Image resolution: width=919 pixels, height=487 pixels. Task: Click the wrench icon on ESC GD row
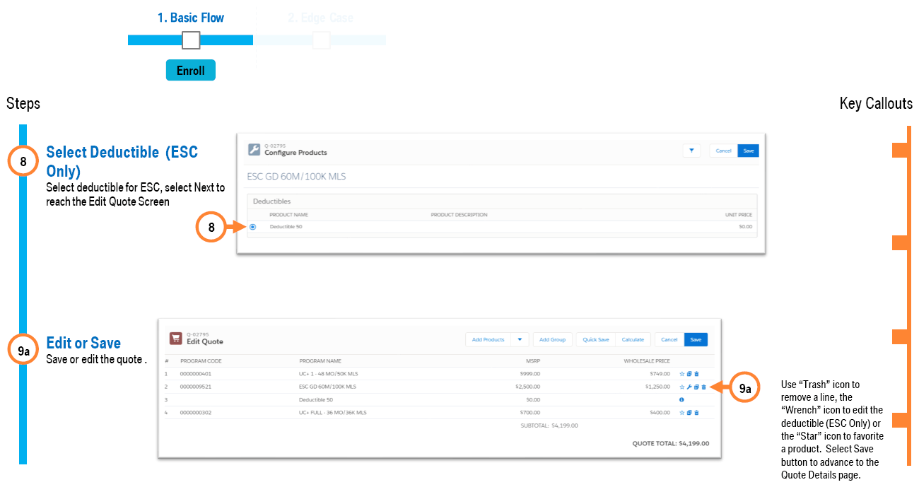tap(689, 387)
